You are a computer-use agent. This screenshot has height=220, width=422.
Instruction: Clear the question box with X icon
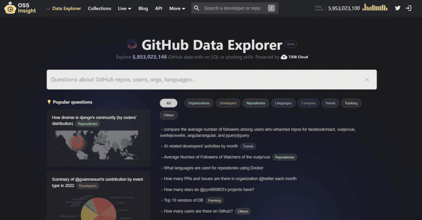[367, 79]
